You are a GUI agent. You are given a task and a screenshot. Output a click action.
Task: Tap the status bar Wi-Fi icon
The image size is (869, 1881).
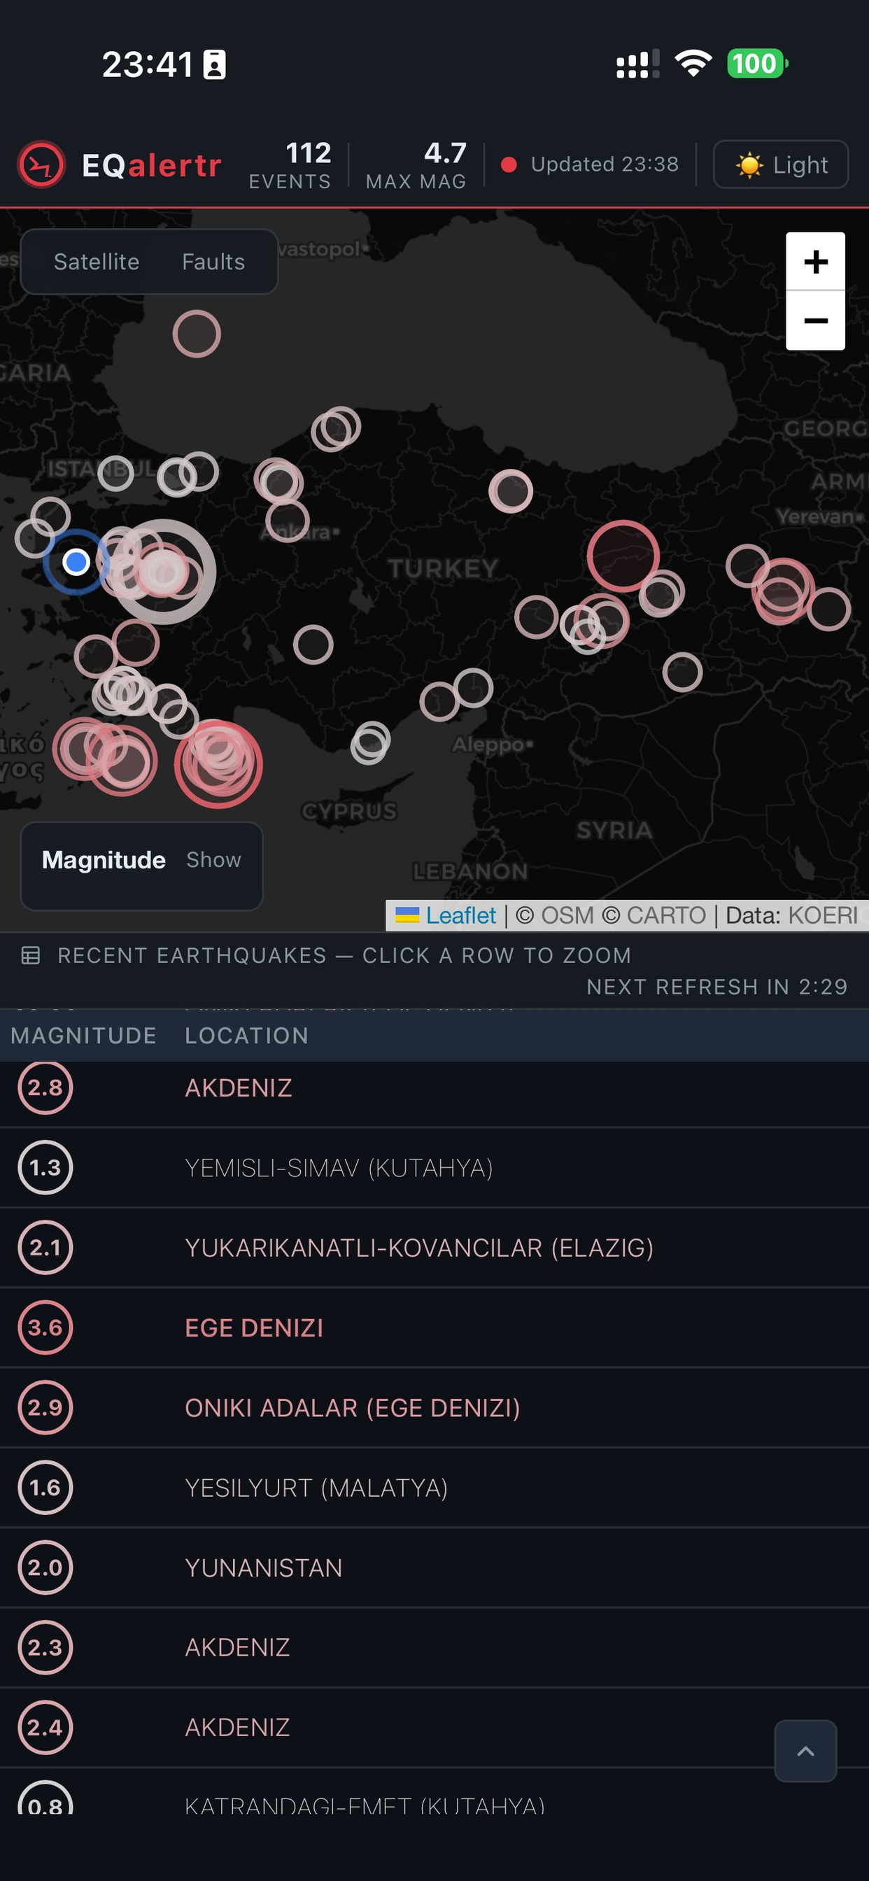pyautogui.click(x=693, y=64)
